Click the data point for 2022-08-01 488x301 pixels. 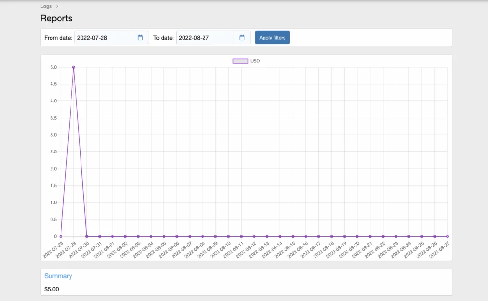112,236
